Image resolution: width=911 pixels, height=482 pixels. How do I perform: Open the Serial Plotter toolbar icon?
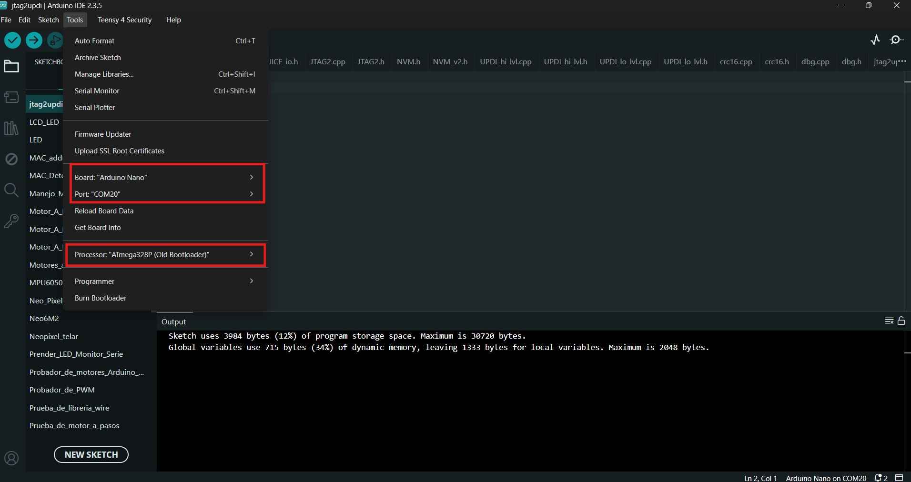click(x=875, y=40)
